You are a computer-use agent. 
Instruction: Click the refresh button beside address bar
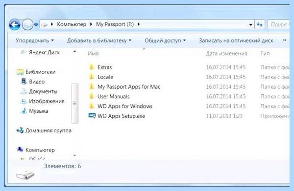(260, 24)
